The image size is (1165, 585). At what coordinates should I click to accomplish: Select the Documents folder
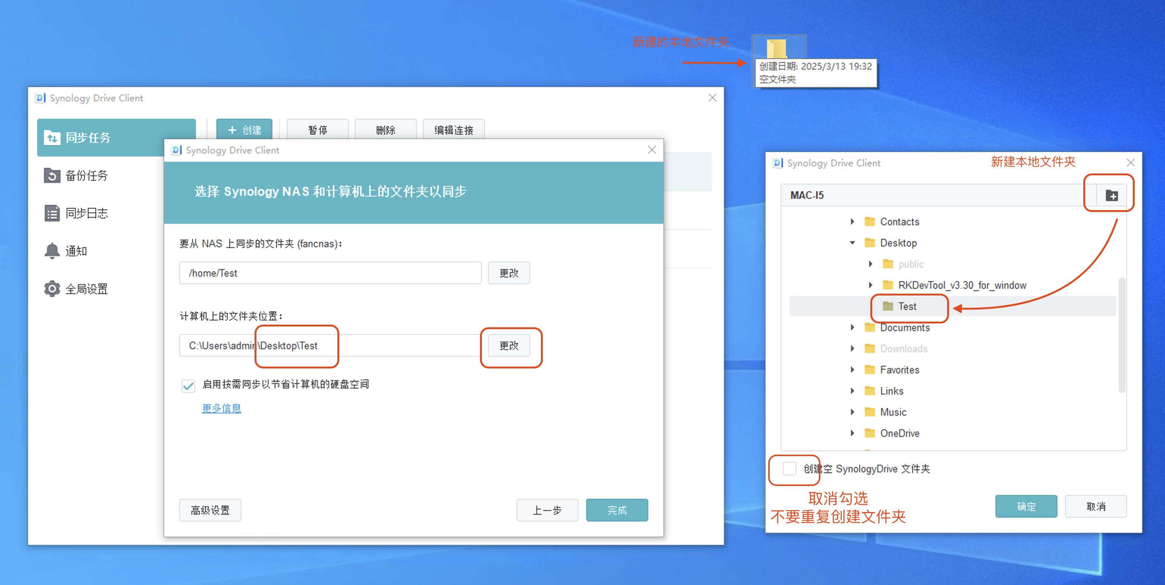coord(904,328)
